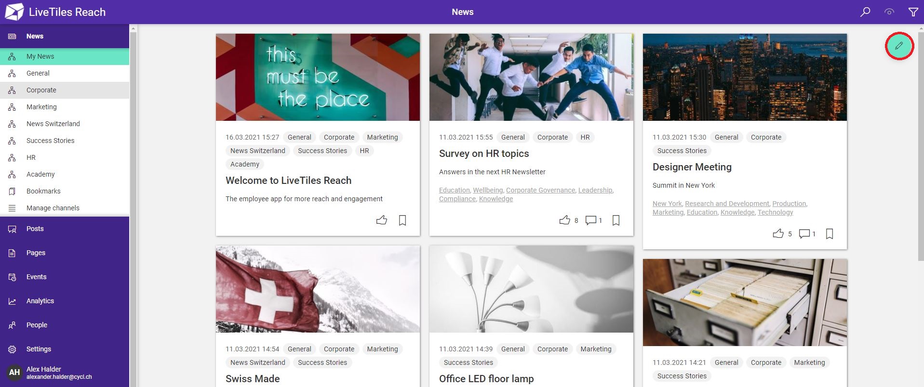
Task: Click the floor lamp post thumbnail
Action: (x=531, y=289)
